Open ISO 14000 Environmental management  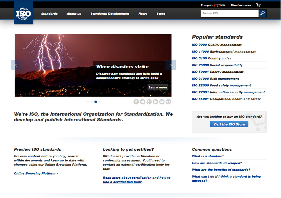pyautogui.click(x=224, y=52)
